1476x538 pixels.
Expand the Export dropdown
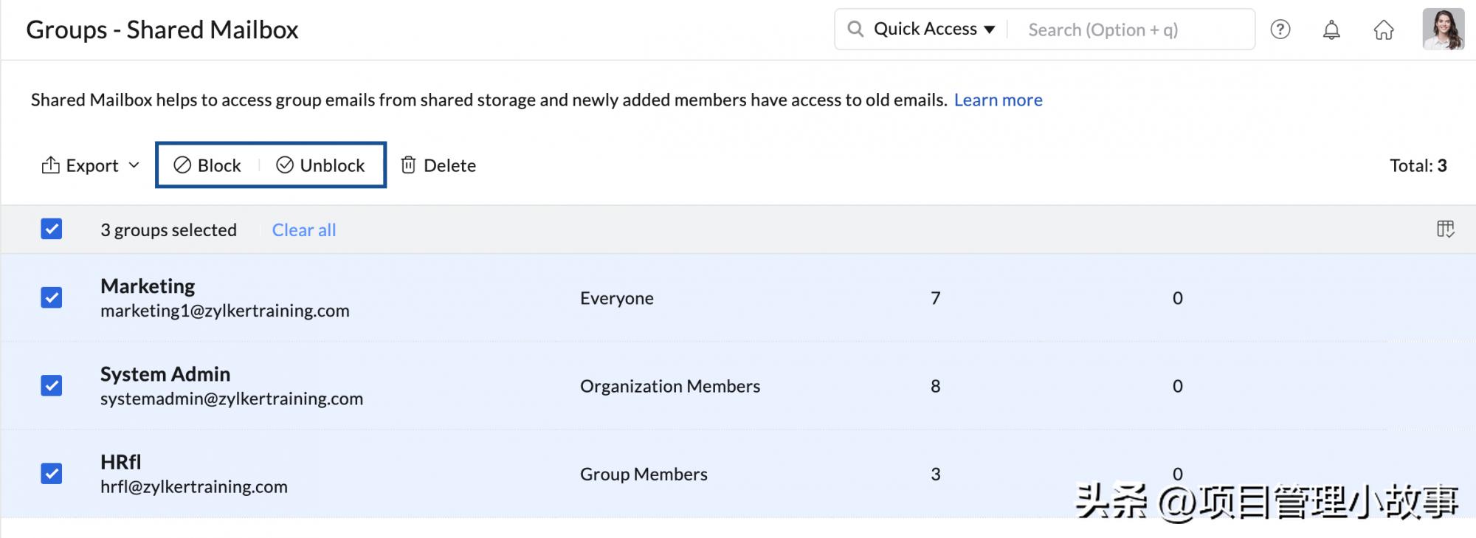pyautogui.click(x=91, y=165)
